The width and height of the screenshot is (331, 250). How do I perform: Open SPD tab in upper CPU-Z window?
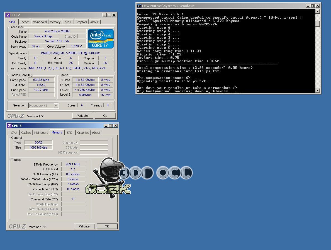pyautogui.click(x=68, y=22)
